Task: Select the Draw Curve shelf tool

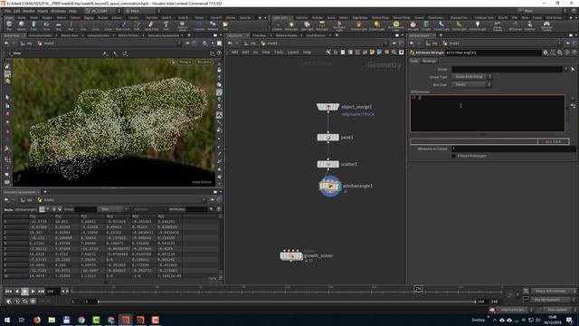Action: point(123,25)
